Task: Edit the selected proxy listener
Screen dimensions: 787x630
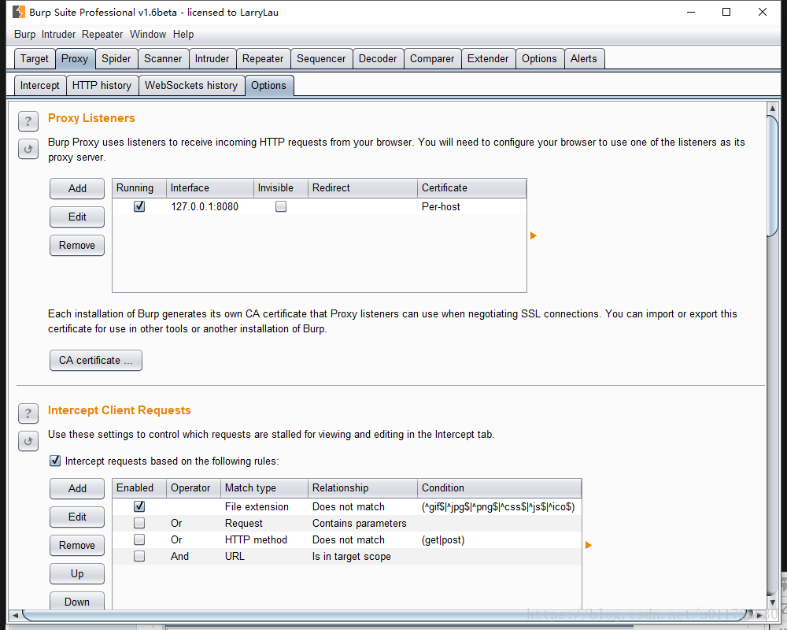Action: (77, 217)
